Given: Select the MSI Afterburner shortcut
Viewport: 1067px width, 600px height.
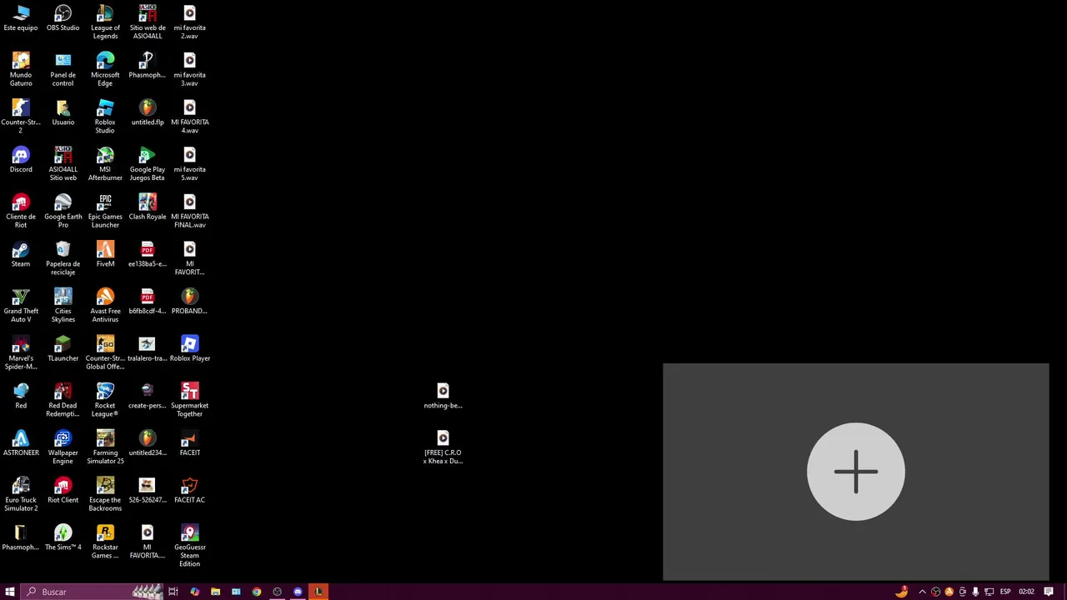Looking at the screenshot, I should [105, 164].
